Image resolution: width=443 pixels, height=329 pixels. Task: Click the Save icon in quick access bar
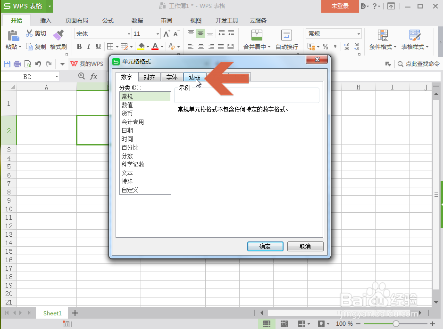(6, 64)
